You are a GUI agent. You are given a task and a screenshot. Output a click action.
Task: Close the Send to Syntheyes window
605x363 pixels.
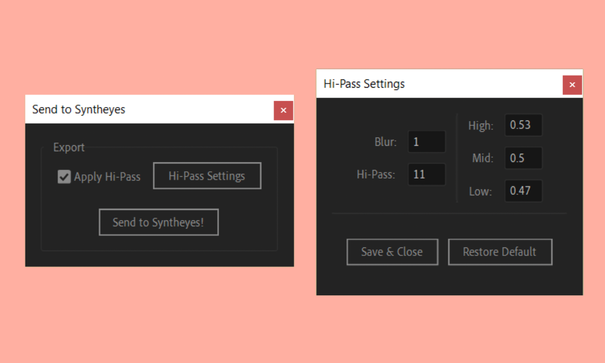pyautogui.click(x=283, y=110)
